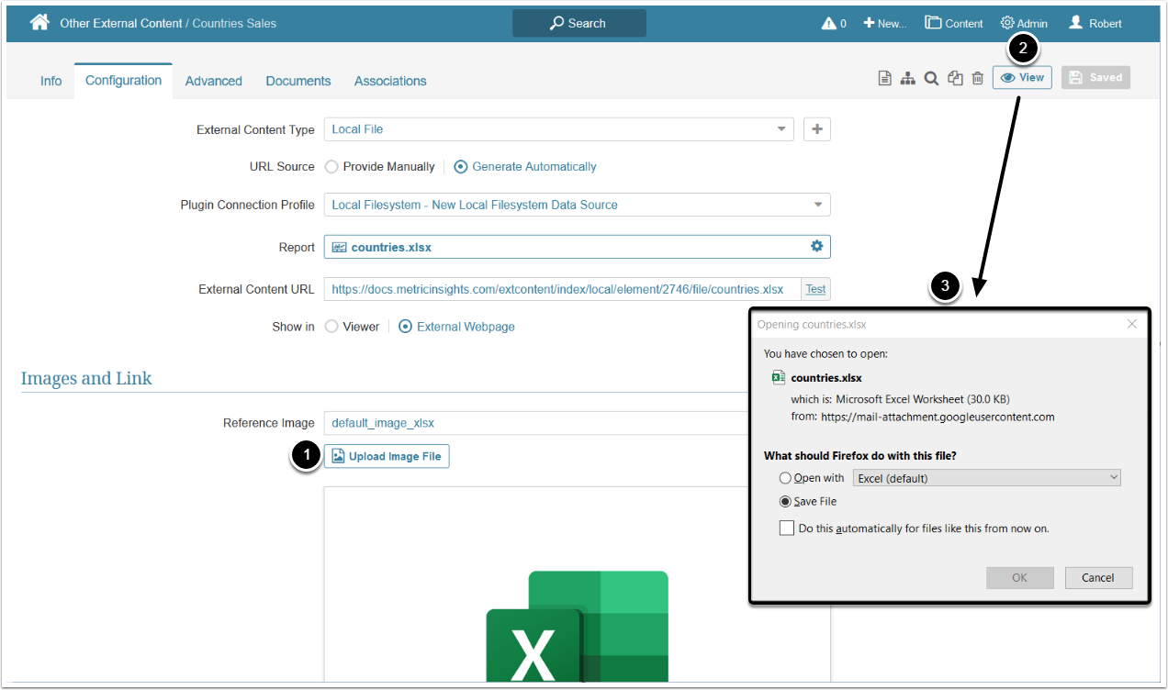
Task: Open the Search box in the header
Action: 579,23
